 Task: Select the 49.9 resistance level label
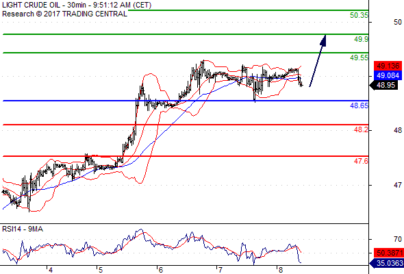tap(362, 39)
